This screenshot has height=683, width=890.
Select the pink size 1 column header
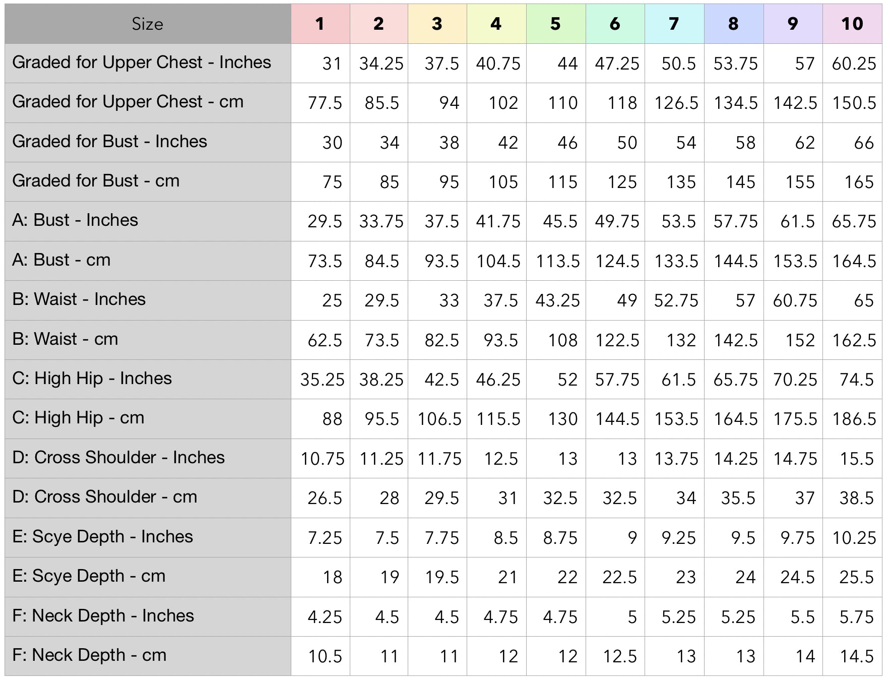click(320, 24)
